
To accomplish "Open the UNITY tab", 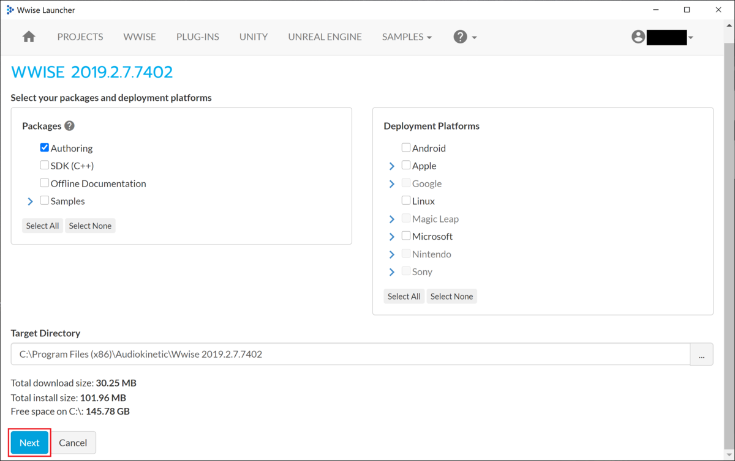I will [x=254, y=37].
